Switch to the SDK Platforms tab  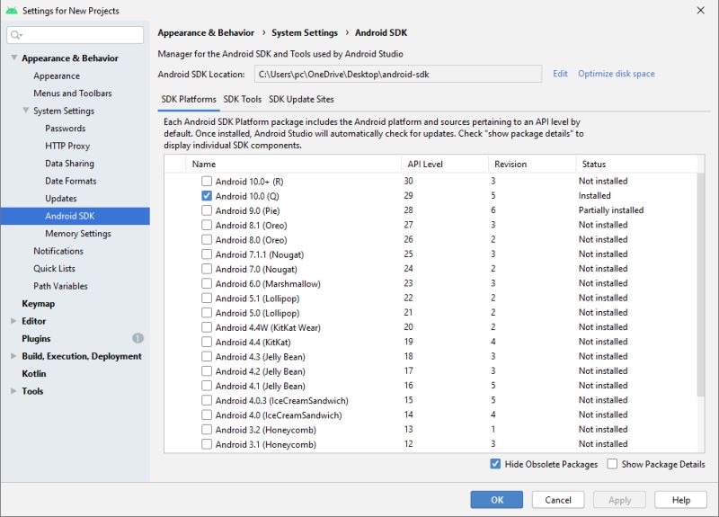(189, 100)
